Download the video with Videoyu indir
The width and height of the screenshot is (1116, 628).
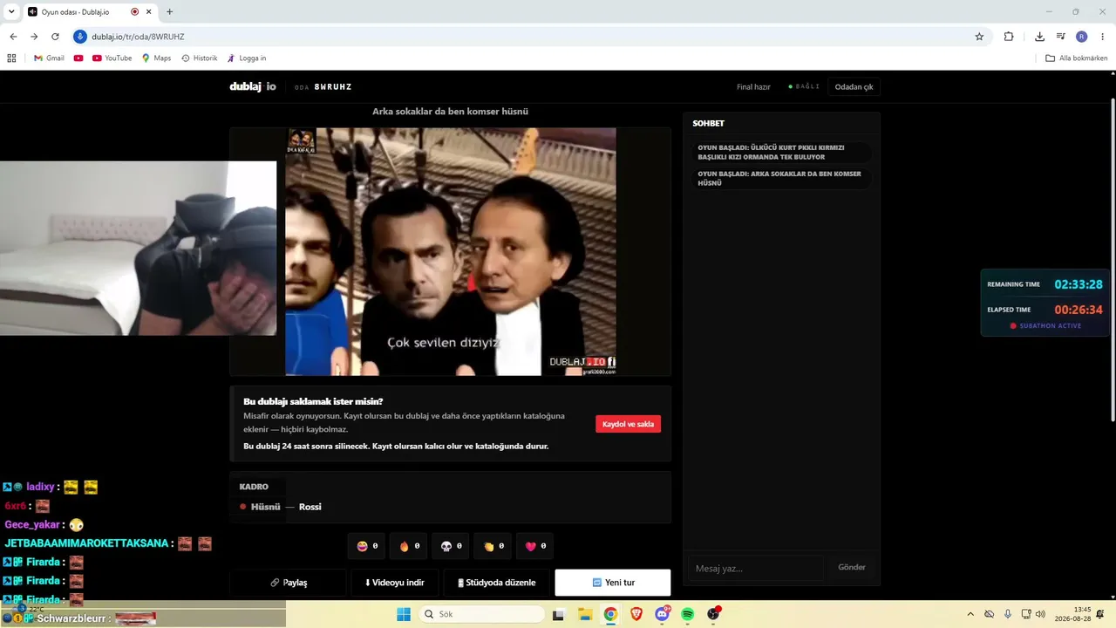(394, 583)
